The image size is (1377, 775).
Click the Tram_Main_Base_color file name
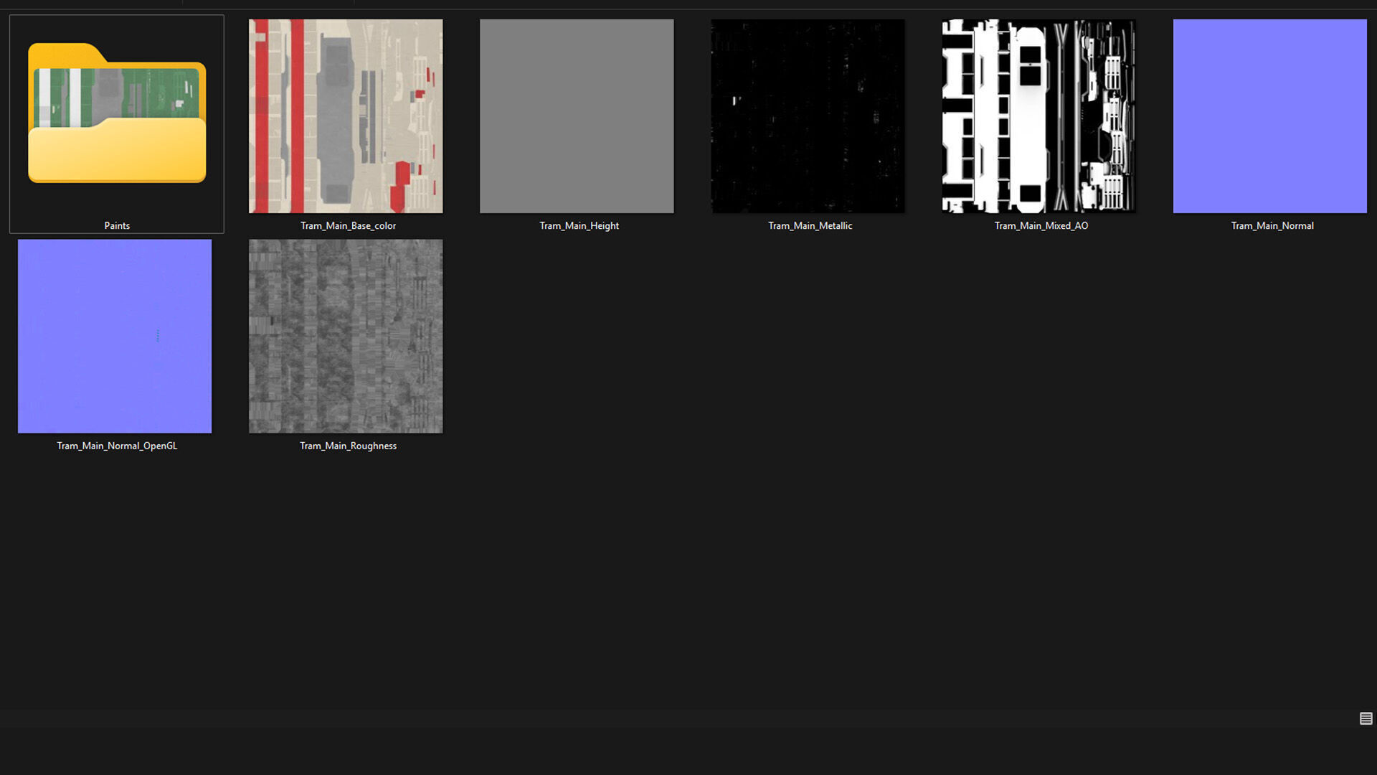348,225
